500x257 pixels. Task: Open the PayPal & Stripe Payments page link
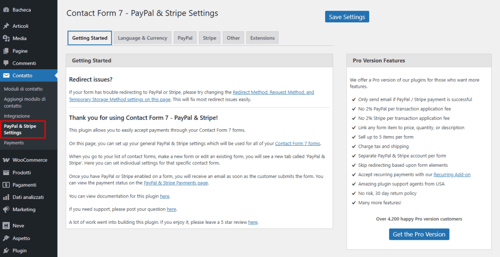pyautogui.click(x=176, y=183)
